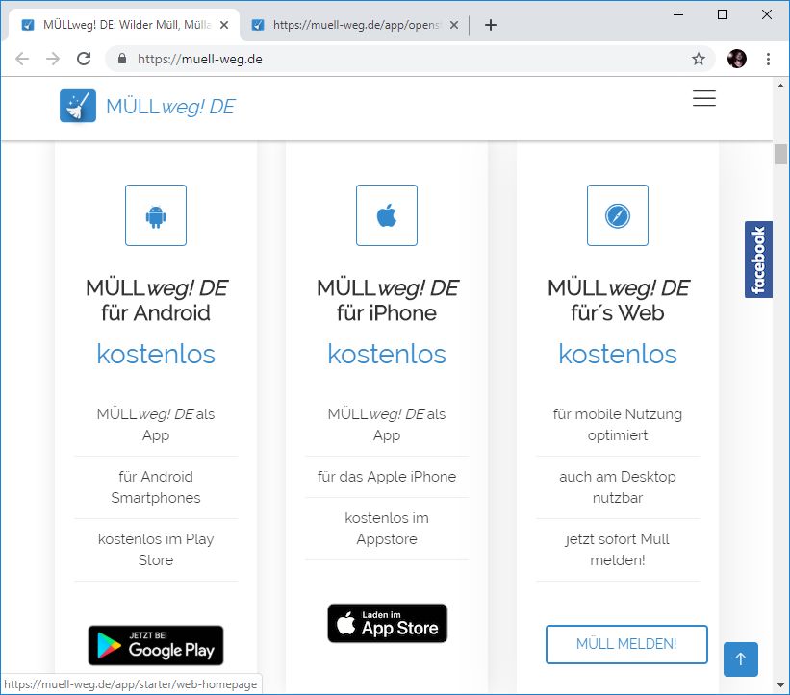This screenshot has width=790, height=695.
Task: Open the Facebook side tab
Action: pyautogui.click(x=758, y=260)
